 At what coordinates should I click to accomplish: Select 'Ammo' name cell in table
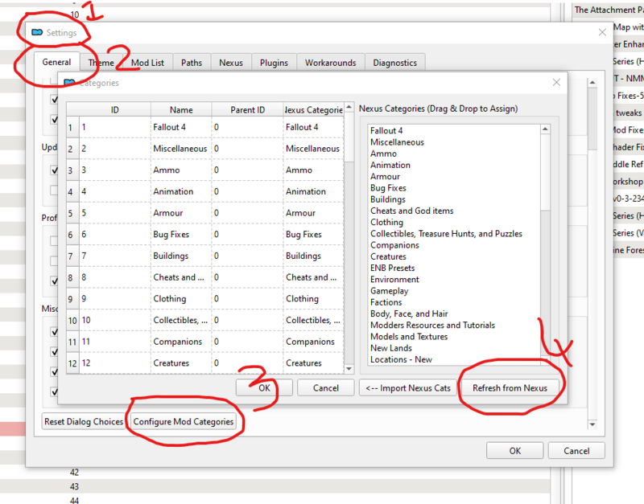pyautogui.click(x=181, y=170)
